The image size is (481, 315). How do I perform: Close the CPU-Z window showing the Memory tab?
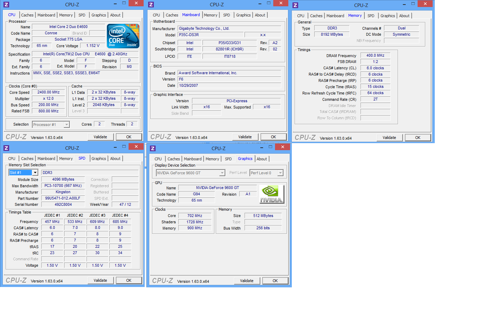(x=425, y=3)
